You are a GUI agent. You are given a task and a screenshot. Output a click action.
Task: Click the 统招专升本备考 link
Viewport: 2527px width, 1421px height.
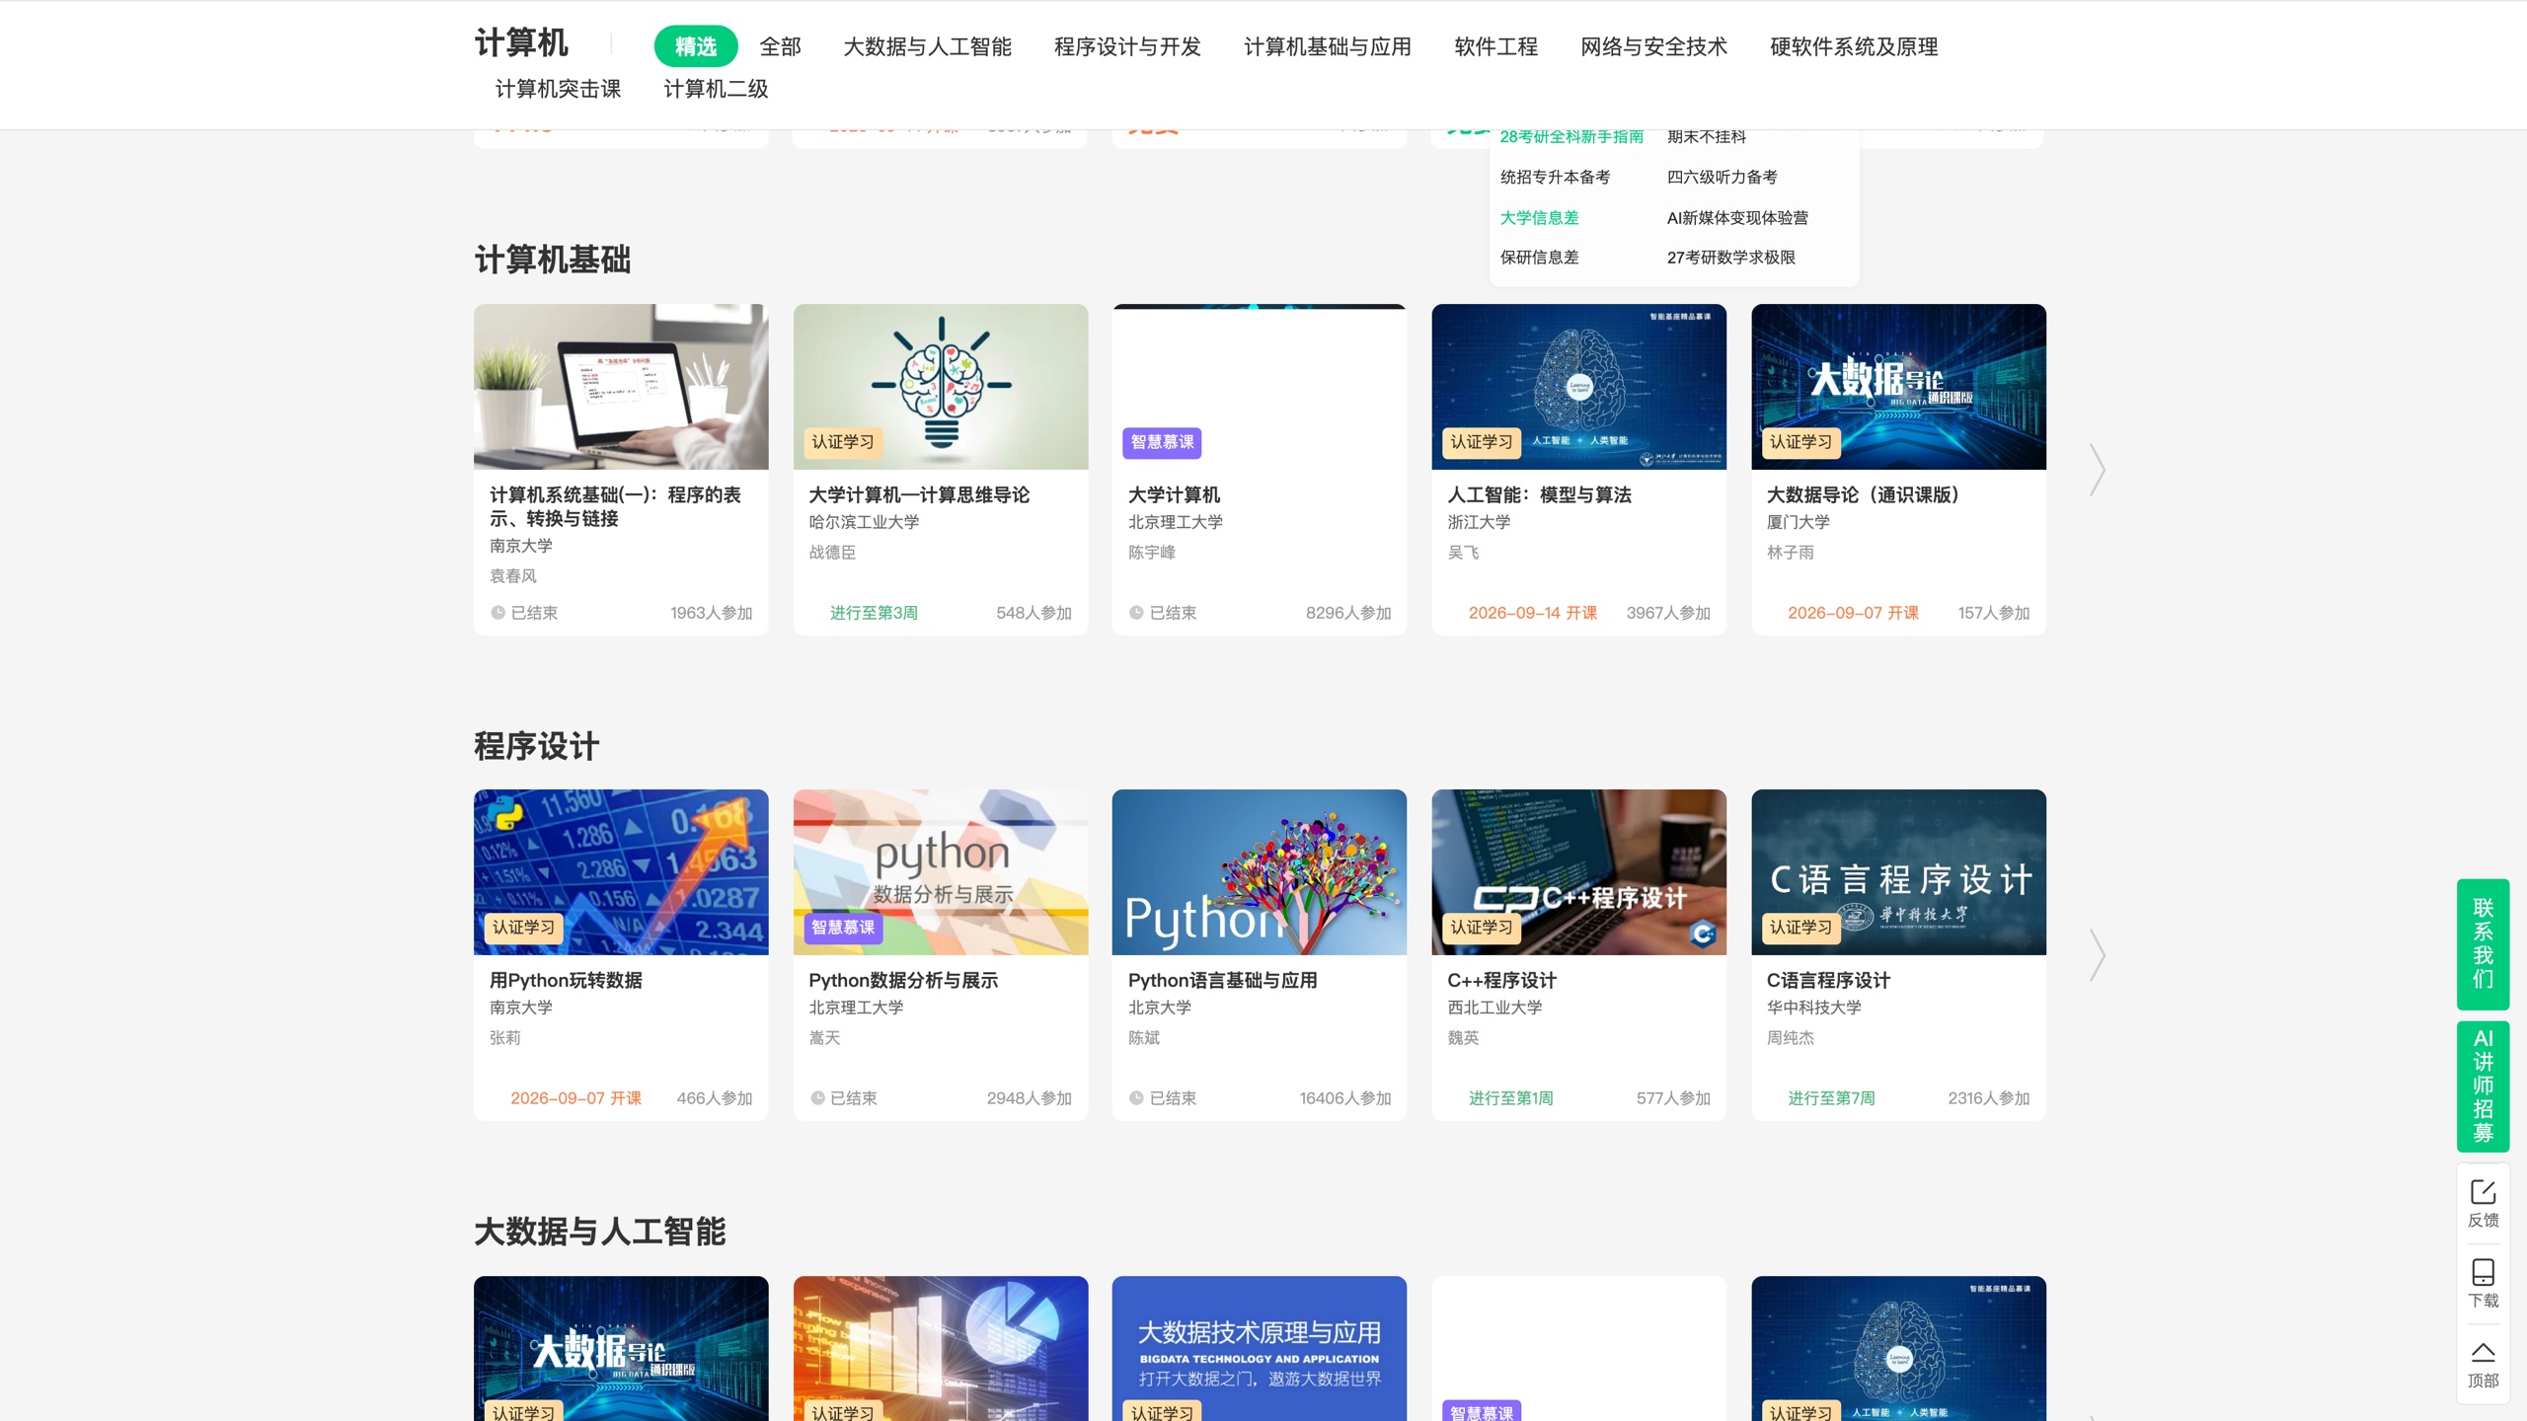click(1555, 177)
